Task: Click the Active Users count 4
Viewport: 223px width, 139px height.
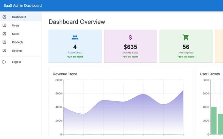Action: point(75,47)
